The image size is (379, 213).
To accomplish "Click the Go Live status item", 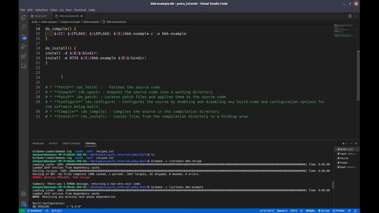I will tap(324, 211).
